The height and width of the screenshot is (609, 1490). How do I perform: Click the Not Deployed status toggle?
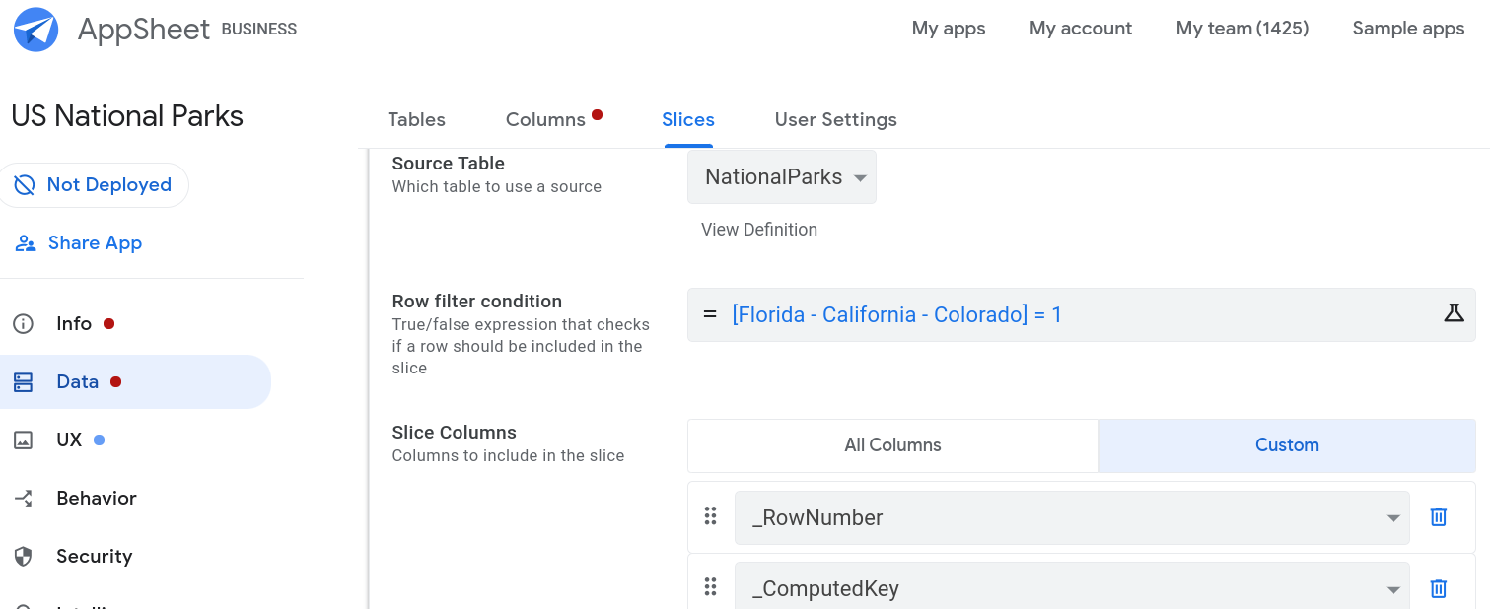[x=95, y=184]
